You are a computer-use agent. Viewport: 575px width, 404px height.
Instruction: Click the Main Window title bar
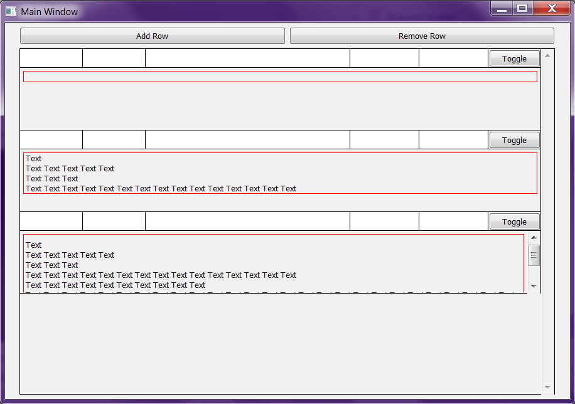(251, 11)
